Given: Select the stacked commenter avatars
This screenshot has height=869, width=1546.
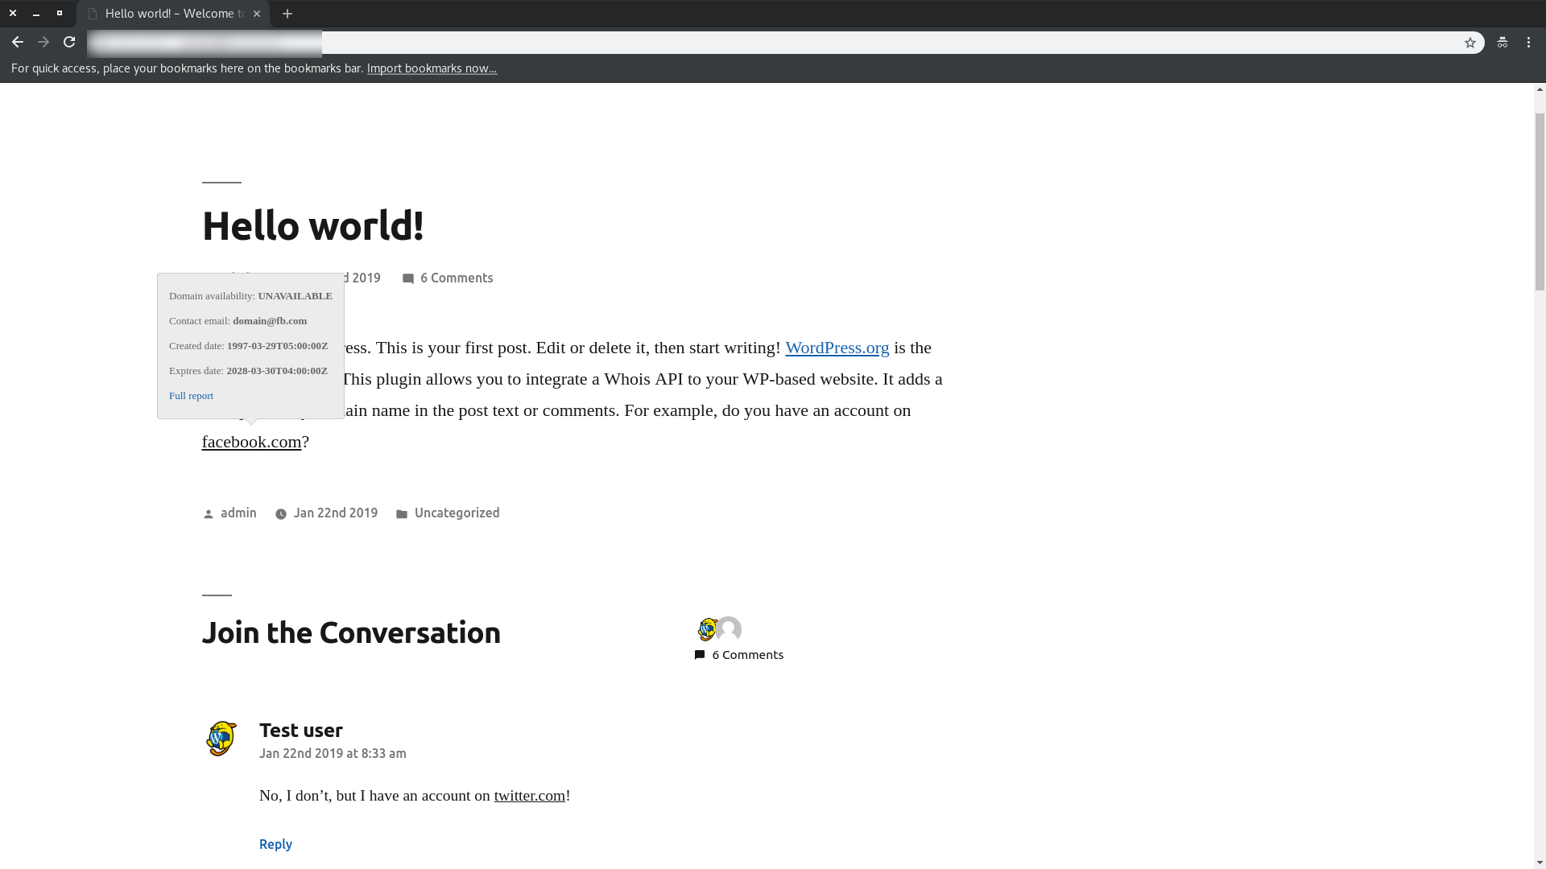Looking at the screenshot, I should (x=719, y=629).
